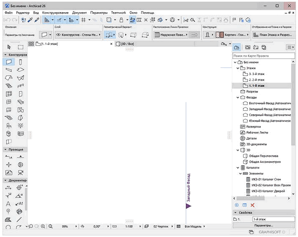Select the Arrow tool in toolbox
This screenshot has height=237, width=298.
[9, 47]
